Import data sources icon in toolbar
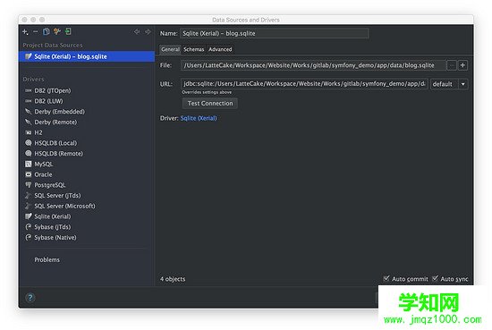This screenshot has height=330, width=492. (x=68, y=31)
